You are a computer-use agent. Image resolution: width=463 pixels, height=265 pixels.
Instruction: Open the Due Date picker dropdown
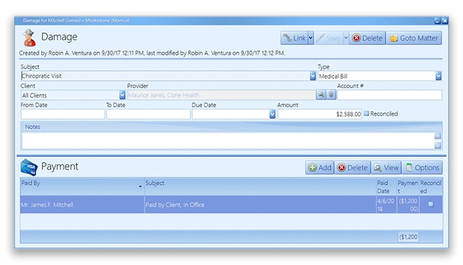pyautogui.click(x=273, y=114)
